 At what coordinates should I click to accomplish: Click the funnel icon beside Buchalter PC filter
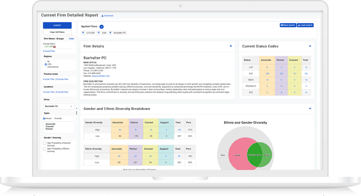click(x=110, y=33)
